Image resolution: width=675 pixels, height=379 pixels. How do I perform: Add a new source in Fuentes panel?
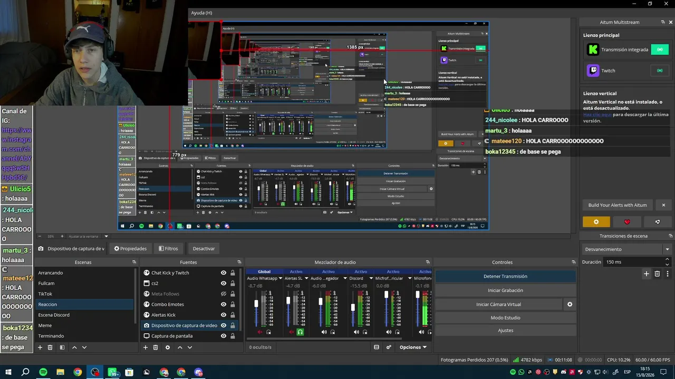tap(146, 347)
